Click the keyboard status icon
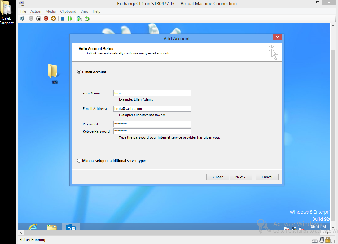The height and width of the screenshot is (244, 338). [x=315, y=241]
